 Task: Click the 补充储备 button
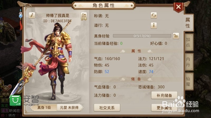[164, 95]
